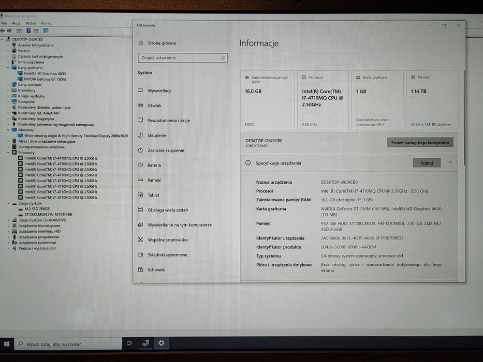Click the Settings window vertical scrollbar
Viewport: 483px width, 362px height.
point(464,118)
